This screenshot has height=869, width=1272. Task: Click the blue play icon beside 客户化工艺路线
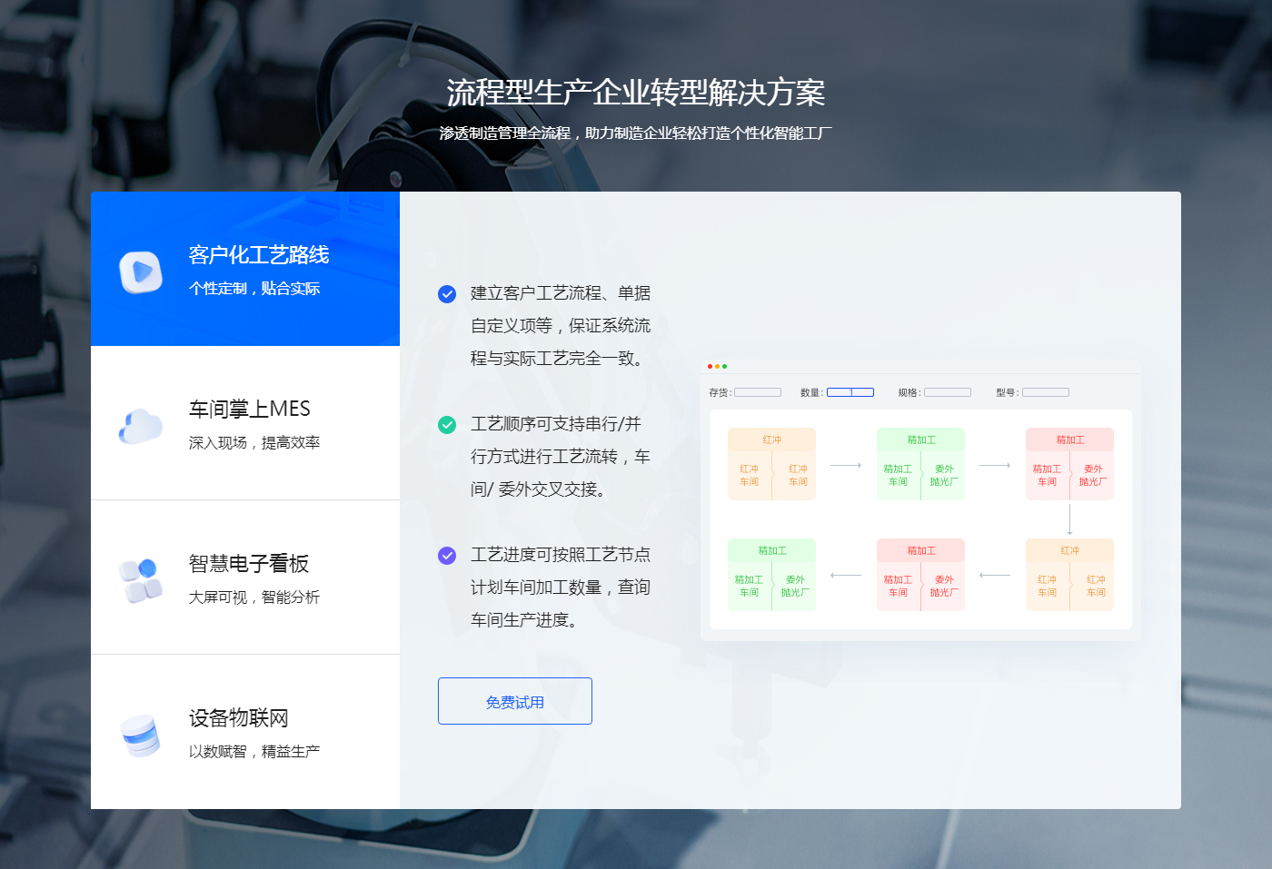(141, 272)
